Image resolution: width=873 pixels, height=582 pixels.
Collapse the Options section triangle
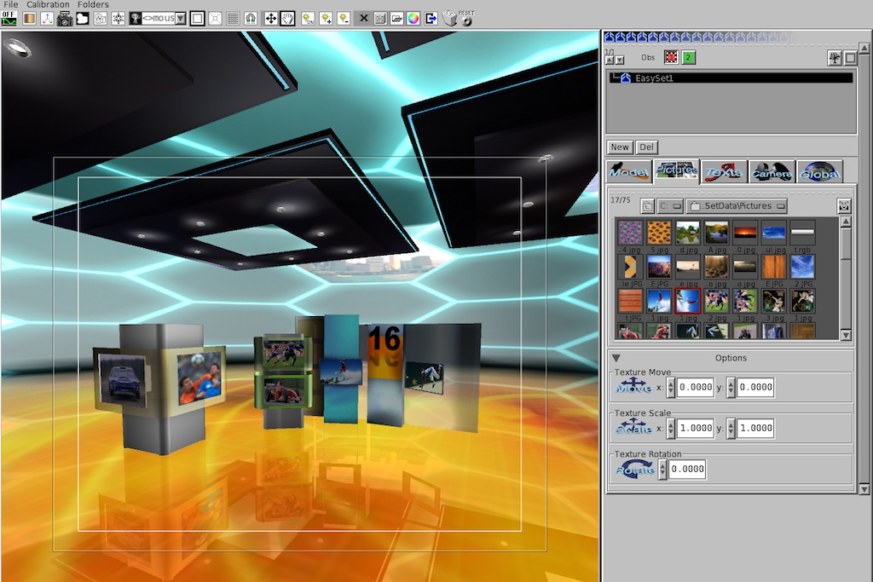click(x=616, y=358)
